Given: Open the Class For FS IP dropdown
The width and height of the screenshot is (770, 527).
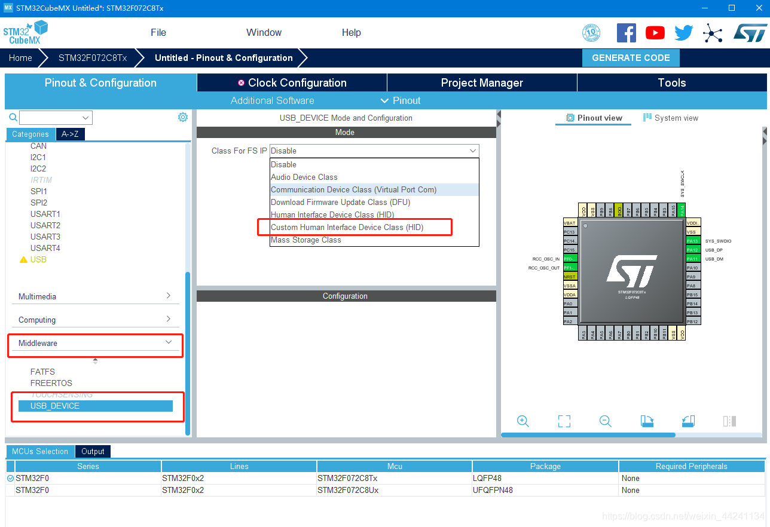Looking at the screenshot, I should coord(374,151).
